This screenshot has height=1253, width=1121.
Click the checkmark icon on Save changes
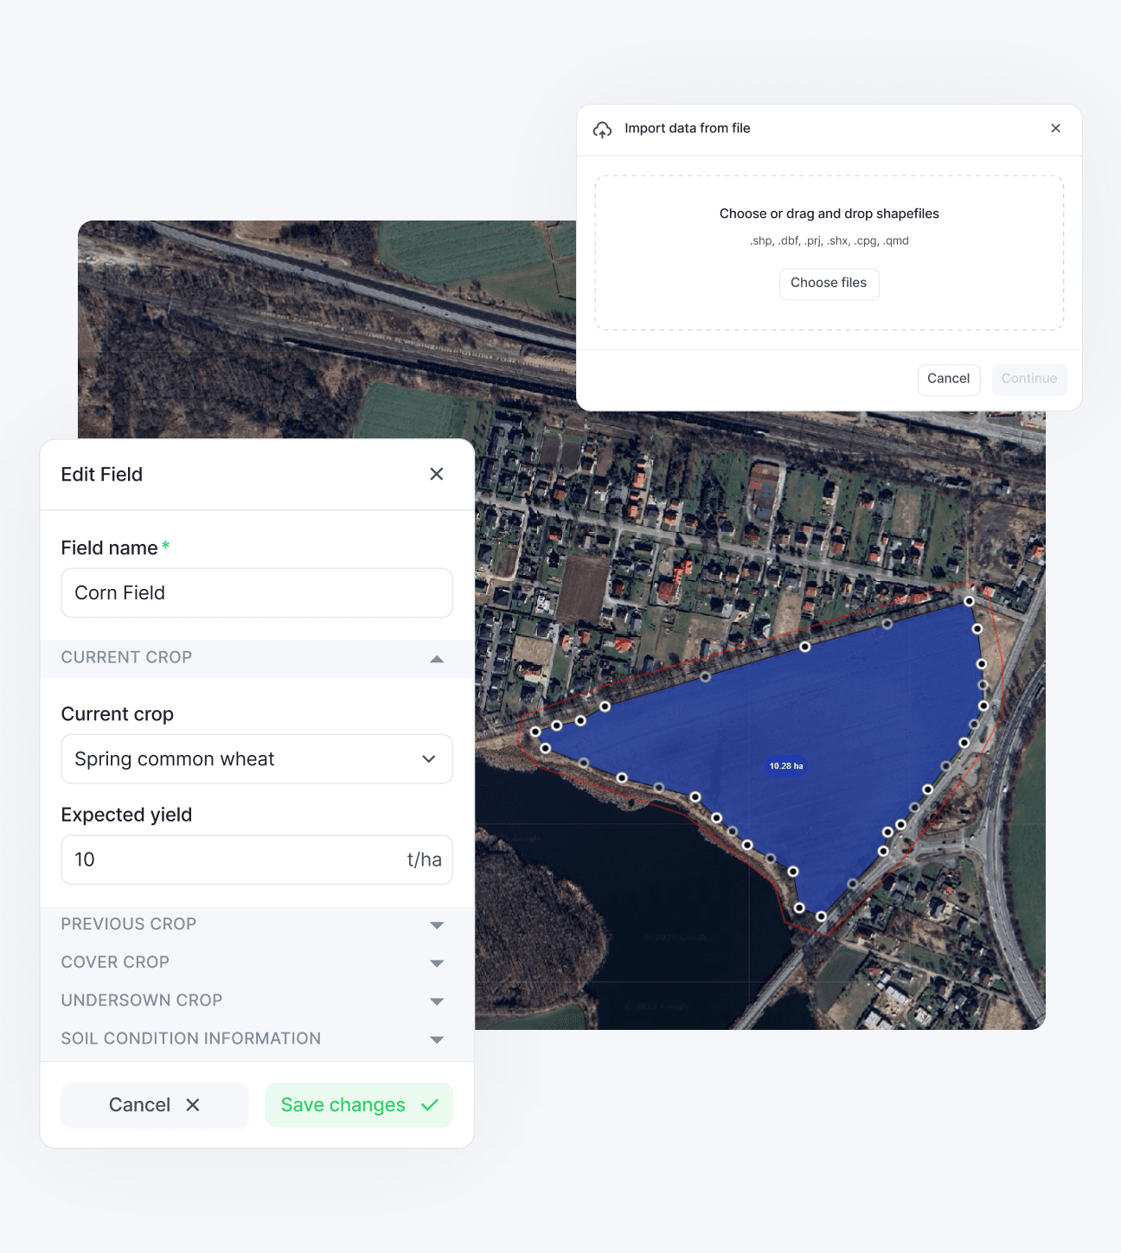[429, 1105]
